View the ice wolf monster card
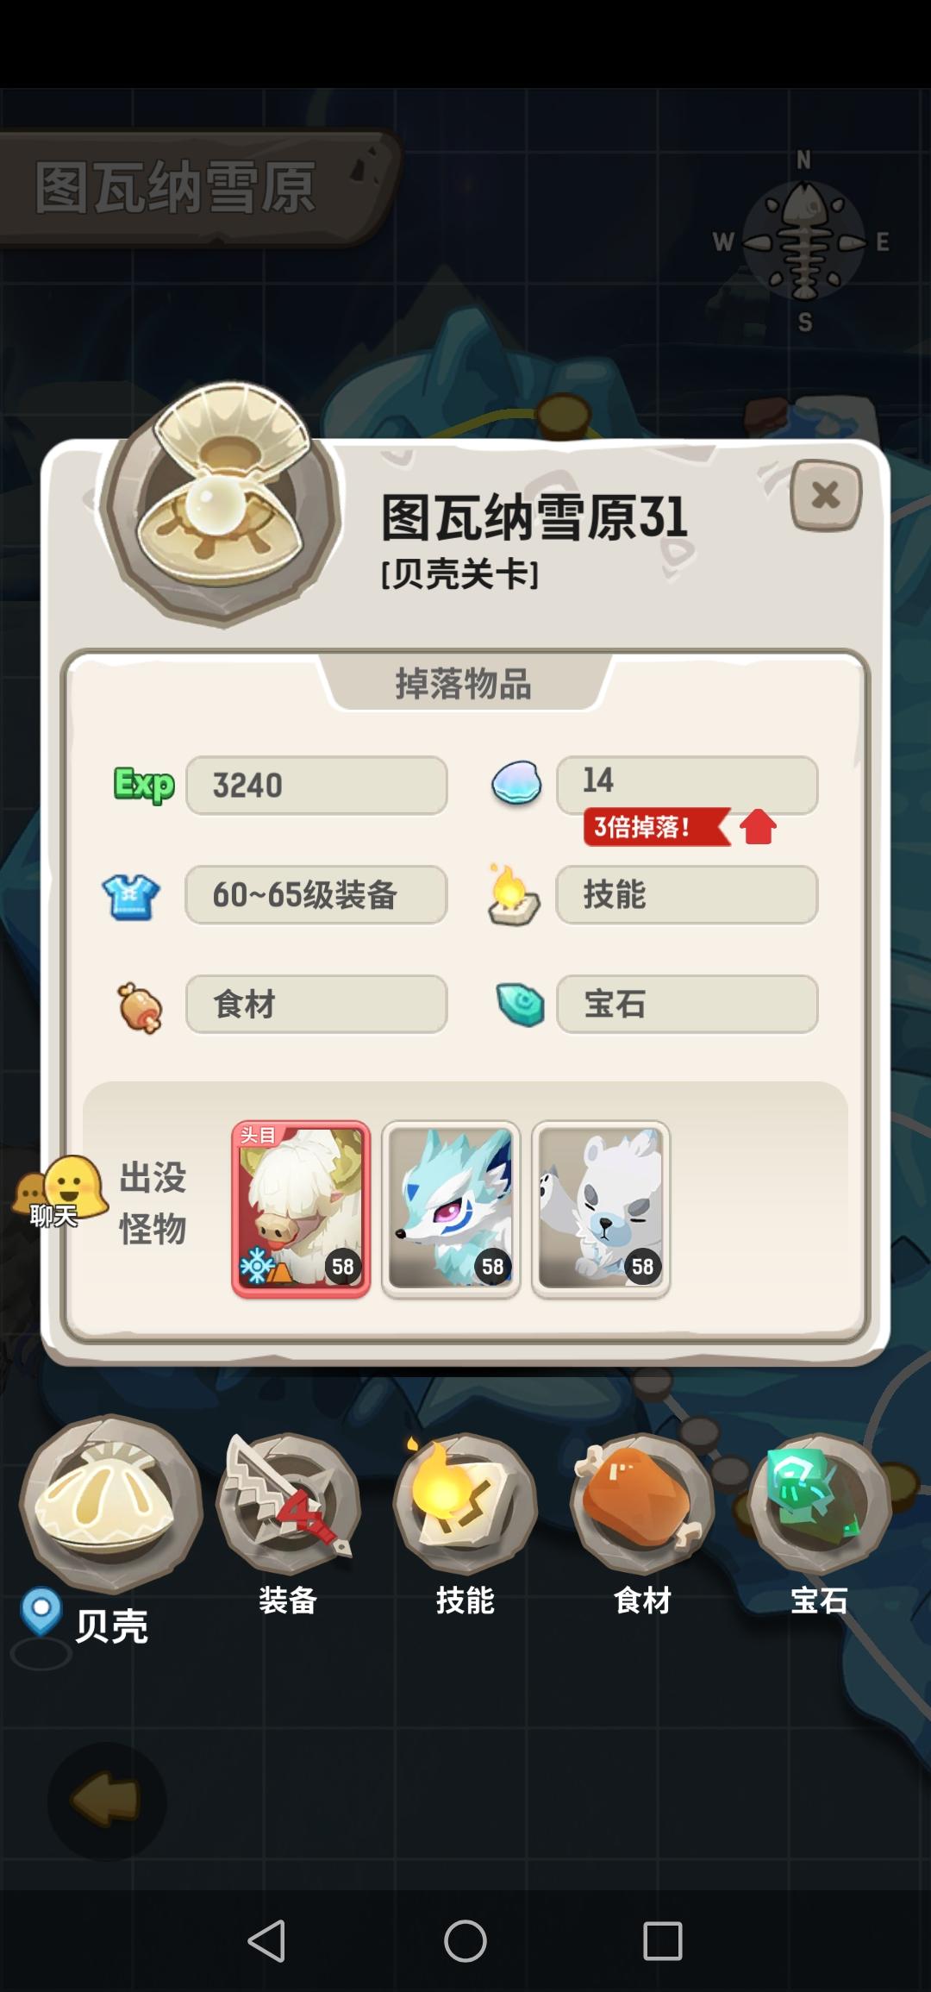This screenshot has width=931, height=1992. click(x=451, y=1209)
